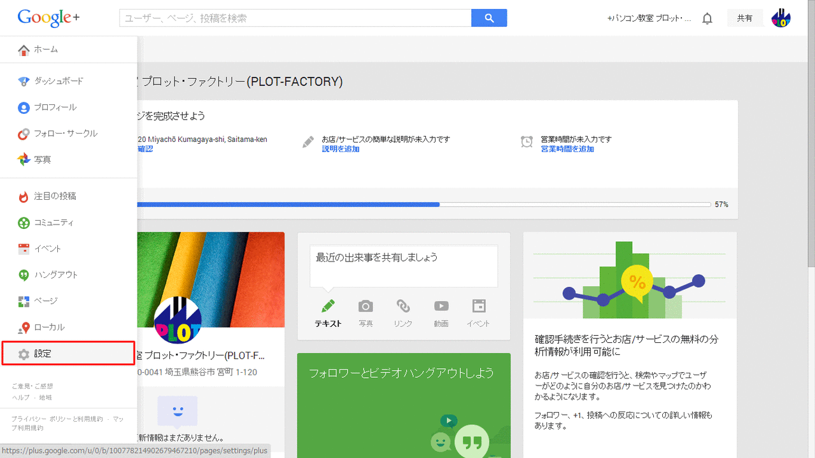Click the 確認手続きを行うとお店/サービスの無料 heading
The image size is (815, 458).
pyautogui.click(x=627, y=345)
